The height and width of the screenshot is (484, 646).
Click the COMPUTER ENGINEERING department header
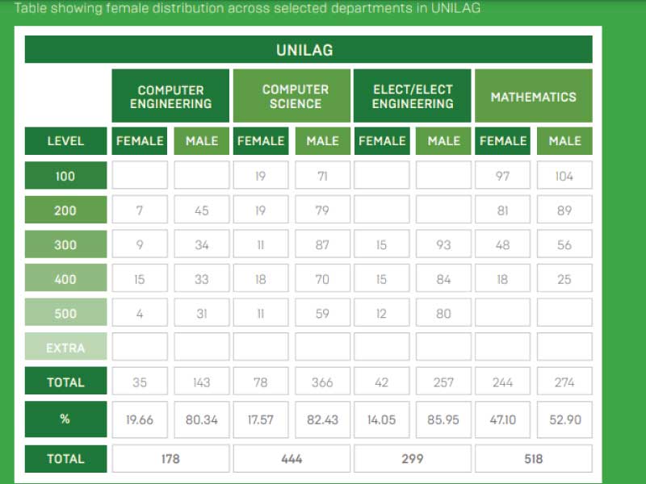coord(170,96)
